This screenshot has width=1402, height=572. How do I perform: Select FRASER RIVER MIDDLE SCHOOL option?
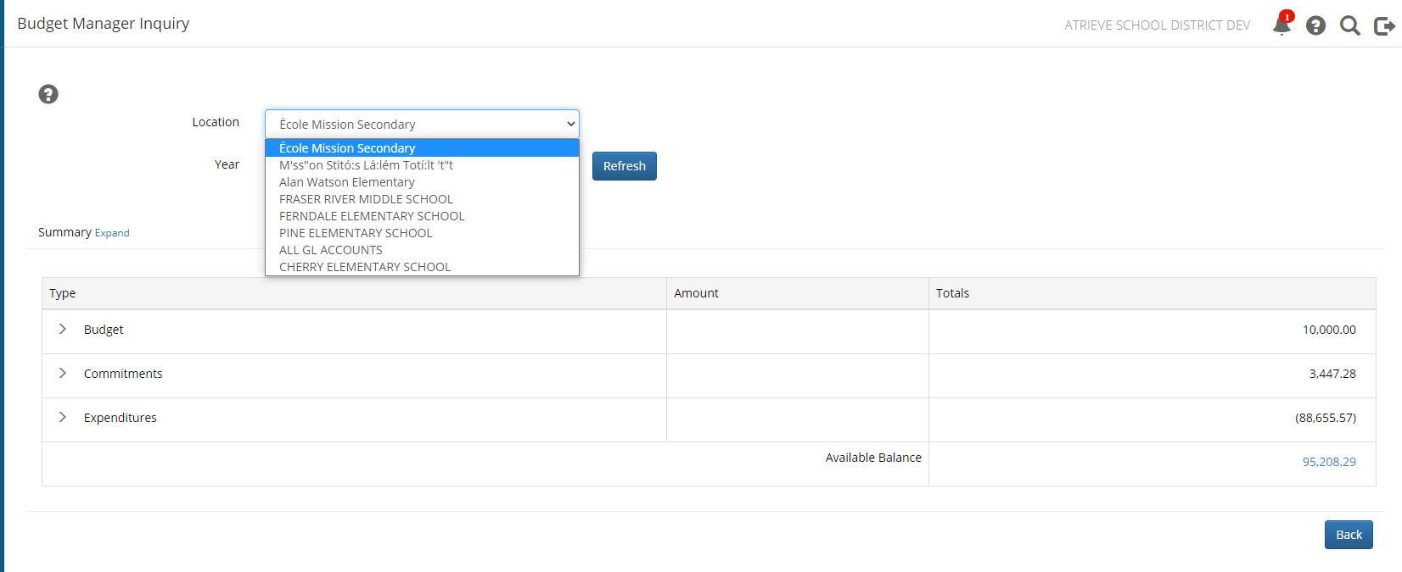pos(366,199)
